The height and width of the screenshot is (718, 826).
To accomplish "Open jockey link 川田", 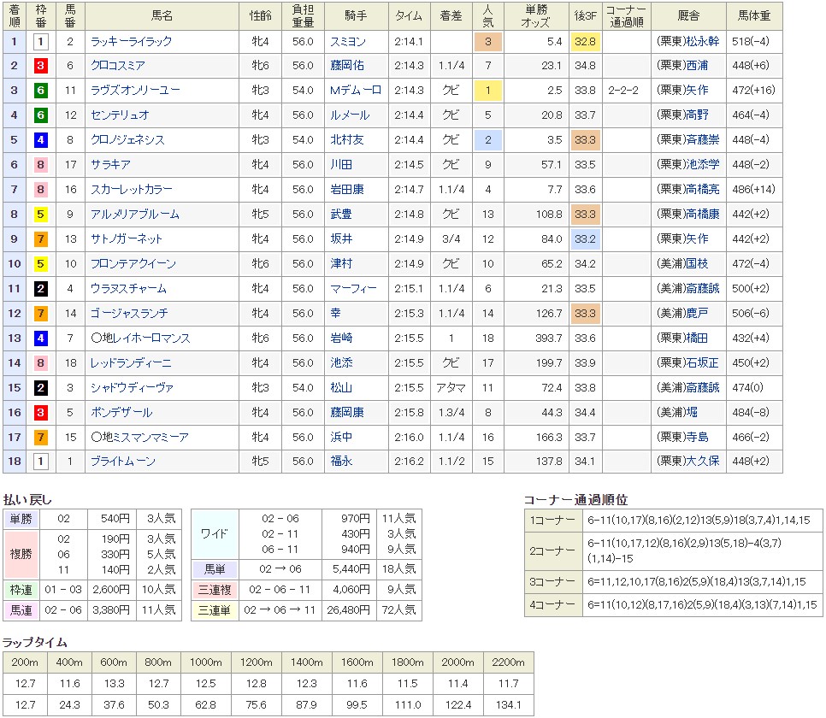I will (x=341, y=165).
